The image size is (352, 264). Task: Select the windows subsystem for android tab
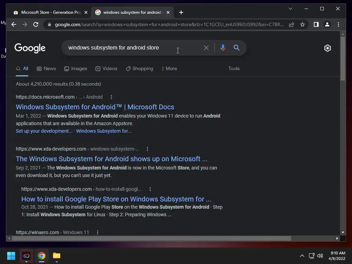[x=132, y=12]
